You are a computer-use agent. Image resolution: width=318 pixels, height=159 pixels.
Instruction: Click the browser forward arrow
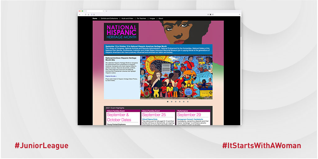click(x=83, y=14)
